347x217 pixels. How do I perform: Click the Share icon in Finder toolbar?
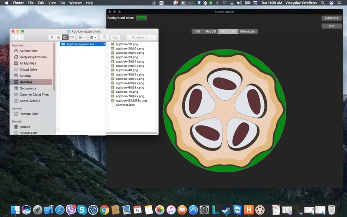pyautogui.click(x=104, y=37)
